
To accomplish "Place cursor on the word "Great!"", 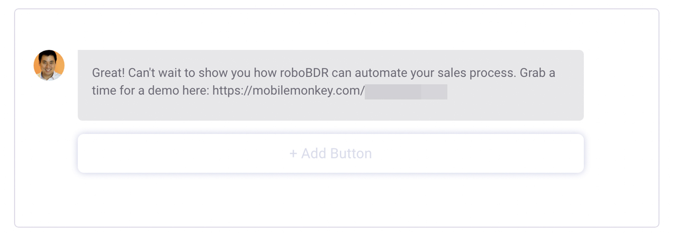I will click(108, 73).
